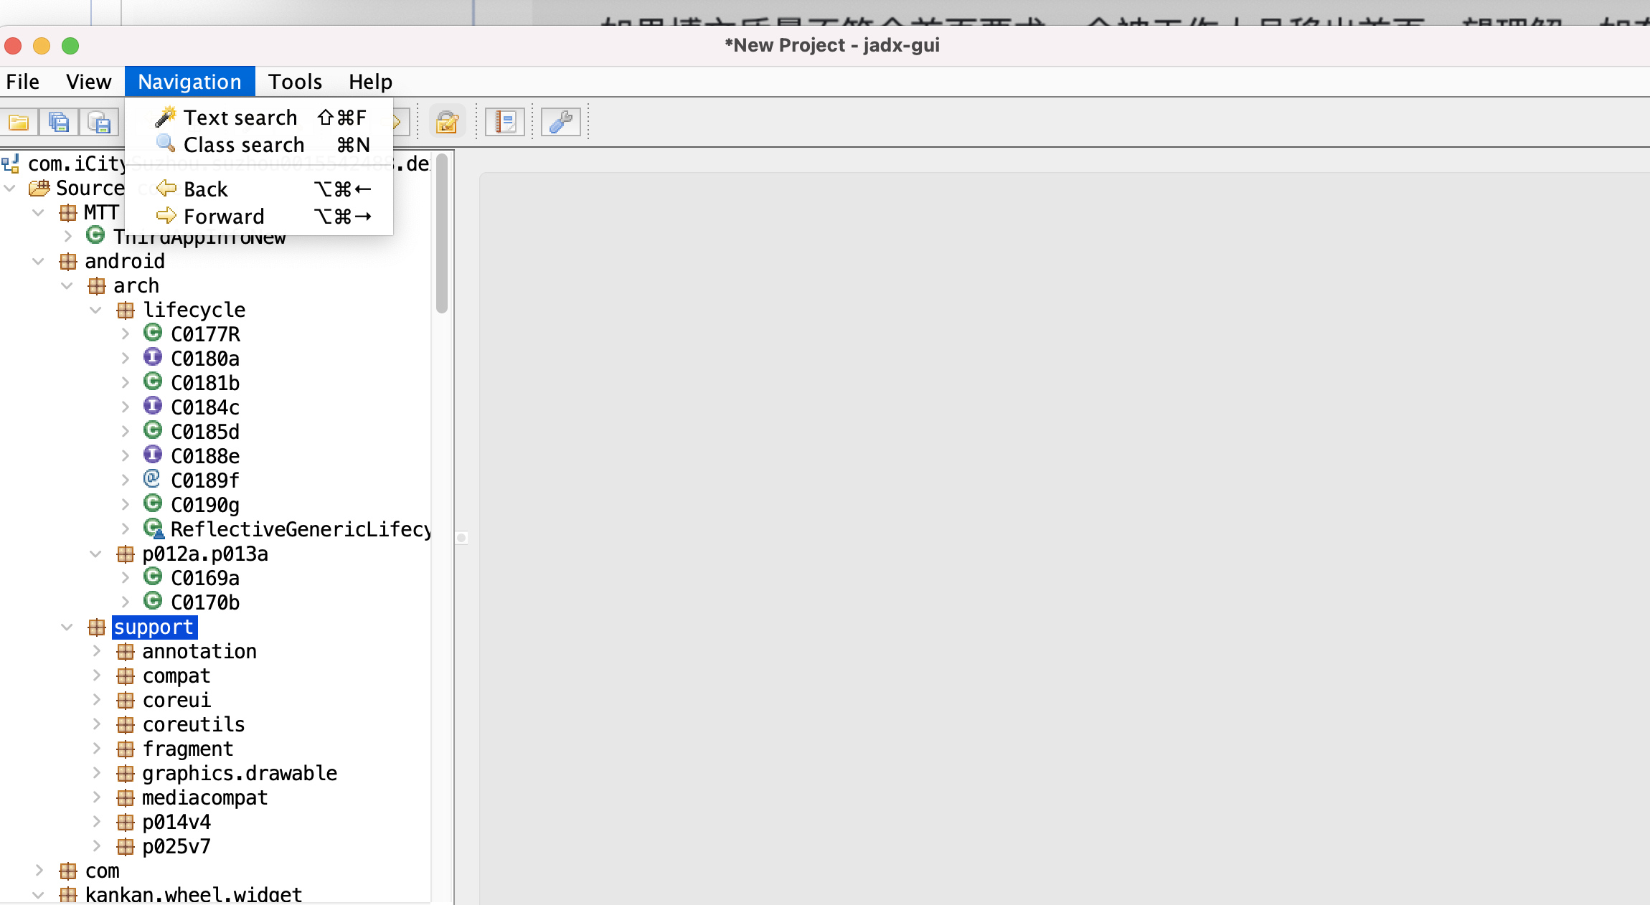Screen dimensions: 1650x905
Task: Click the Source code folder icon
Action: [39, 188]
